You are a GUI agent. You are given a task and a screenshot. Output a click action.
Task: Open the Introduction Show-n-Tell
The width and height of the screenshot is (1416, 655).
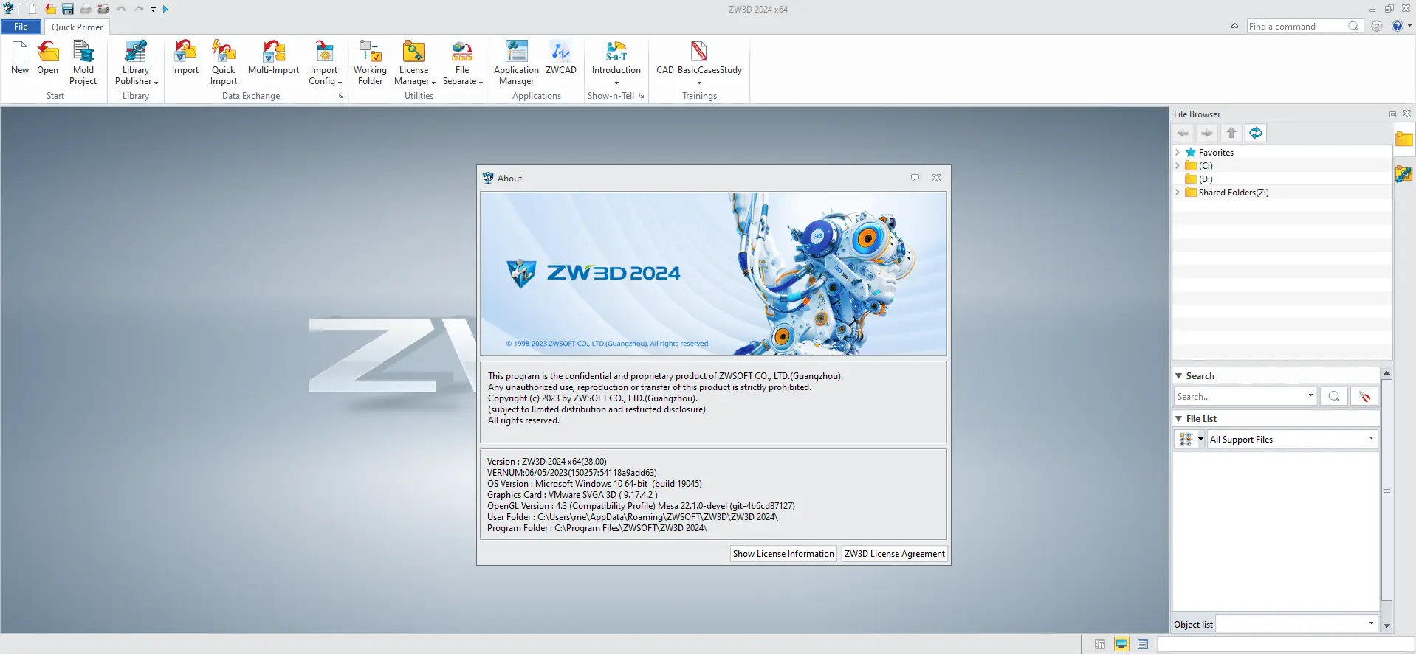coord(616,63)
